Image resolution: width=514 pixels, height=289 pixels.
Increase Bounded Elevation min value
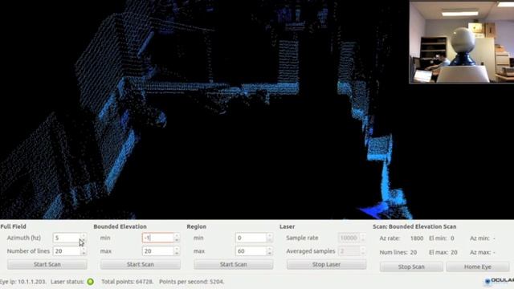point(177,235)
